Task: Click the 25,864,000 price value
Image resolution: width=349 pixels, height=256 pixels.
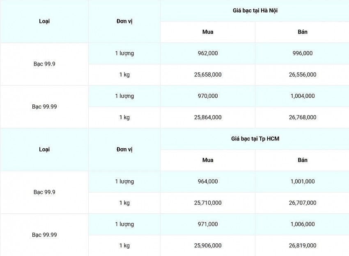Action: click(208, 117)
